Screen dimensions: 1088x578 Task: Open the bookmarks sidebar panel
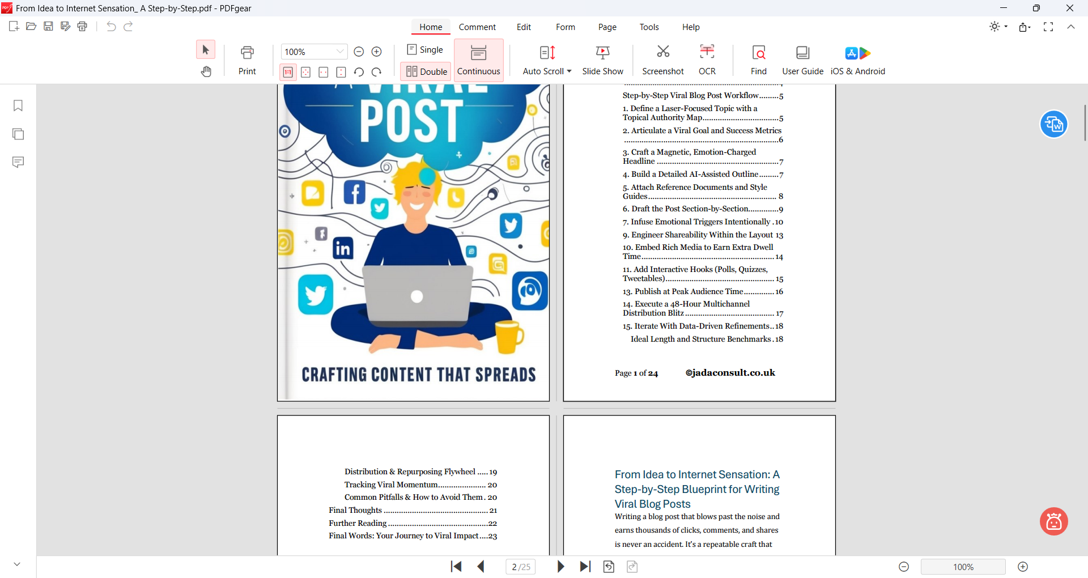click(18, 106)
